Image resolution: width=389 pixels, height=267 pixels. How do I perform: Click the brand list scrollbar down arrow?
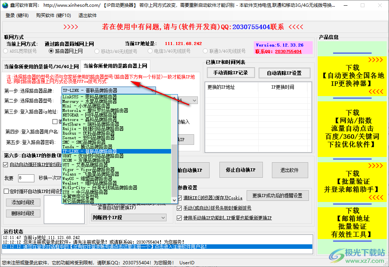point(174,200)
